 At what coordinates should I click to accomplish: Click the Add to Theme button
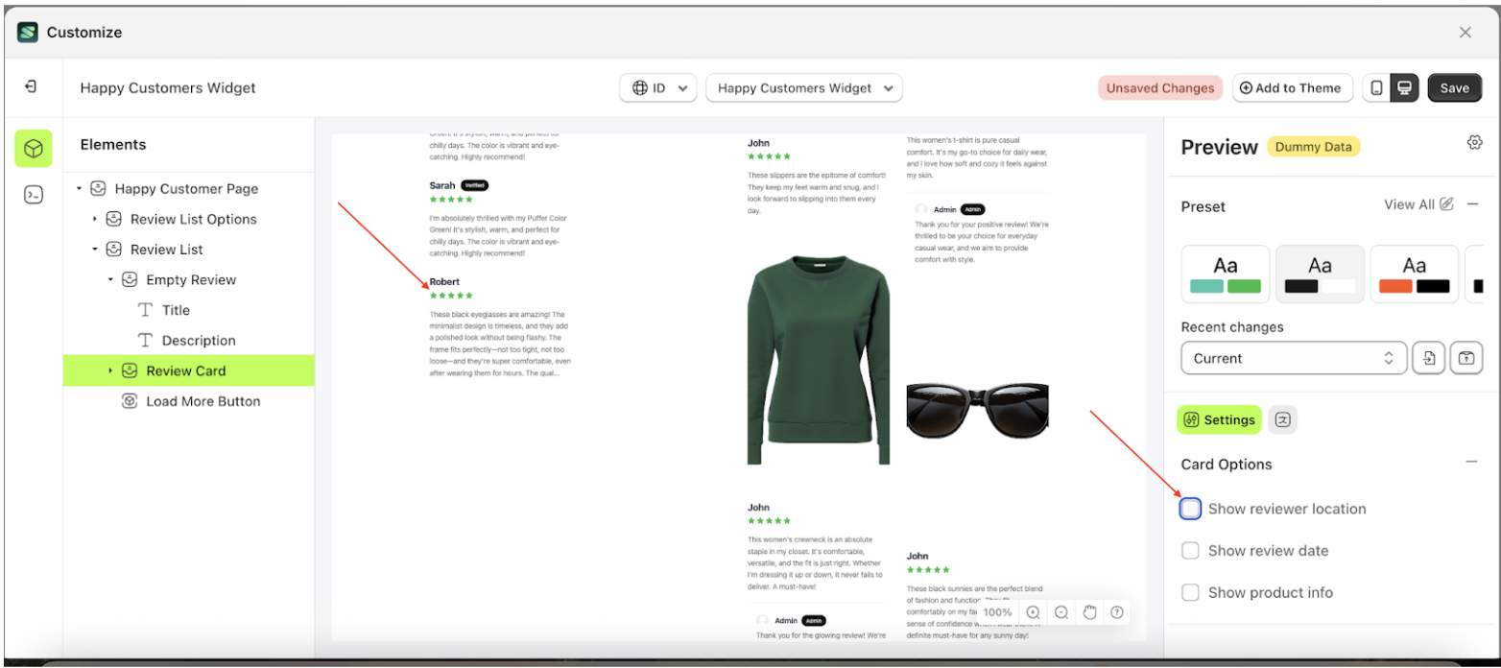[1292, 88]
